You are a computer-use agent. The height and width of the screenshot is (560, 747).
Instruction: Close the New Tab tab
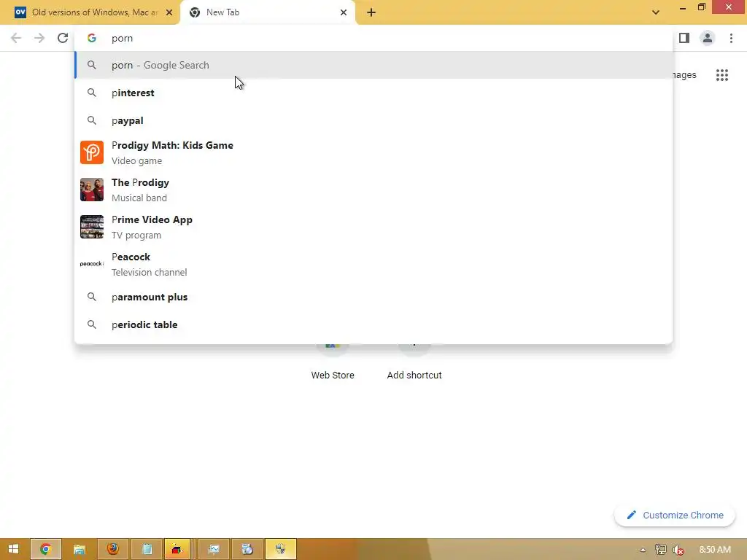pos(344,12)
